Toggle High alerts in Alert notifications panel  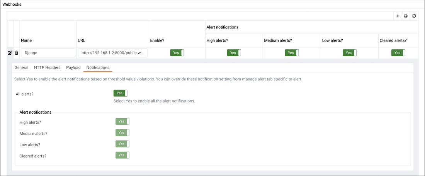(x=122, y=122)
